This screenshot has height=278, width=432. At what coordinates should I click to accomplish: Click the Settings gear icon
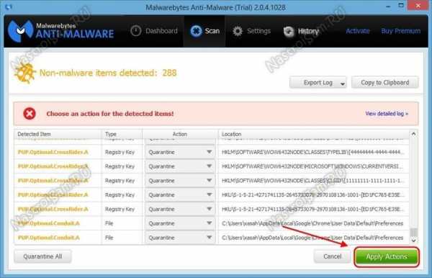(x=238, y=31)
